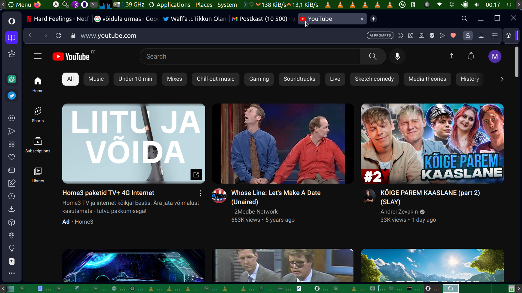Open site security lock icon

coord(73,35)
